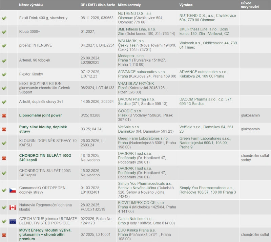Click the red cross for MOVit Energy
The height and width of the screenshot is (242, 271).
pos(4,235)
